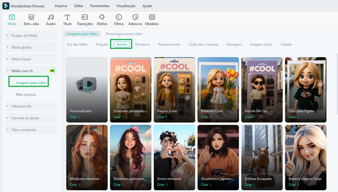Click Criar under Molduras vibrantes
Viewport: 338px width, 192px height.
(75, 184)
